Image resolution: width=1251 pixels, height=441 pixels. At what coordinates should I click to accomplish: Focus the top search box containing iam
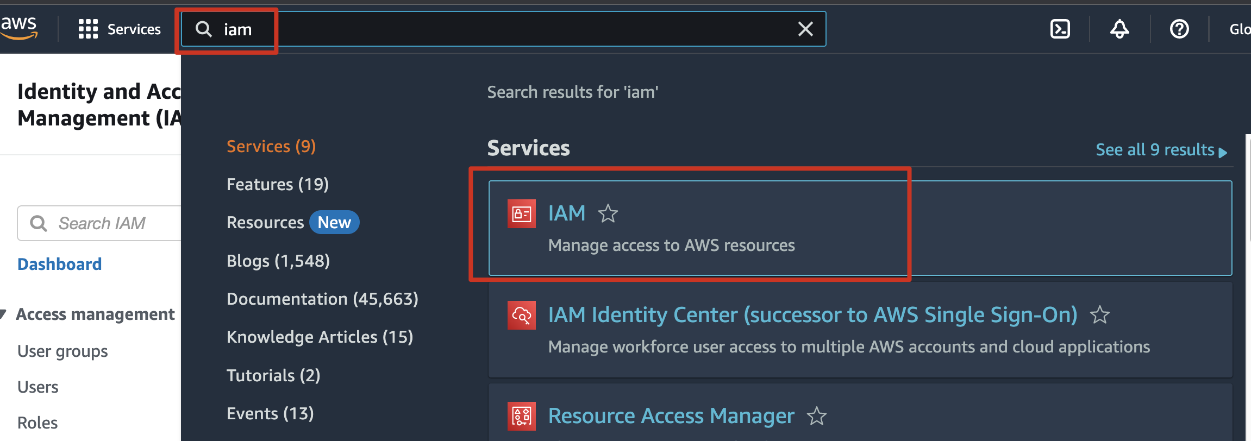503,29
